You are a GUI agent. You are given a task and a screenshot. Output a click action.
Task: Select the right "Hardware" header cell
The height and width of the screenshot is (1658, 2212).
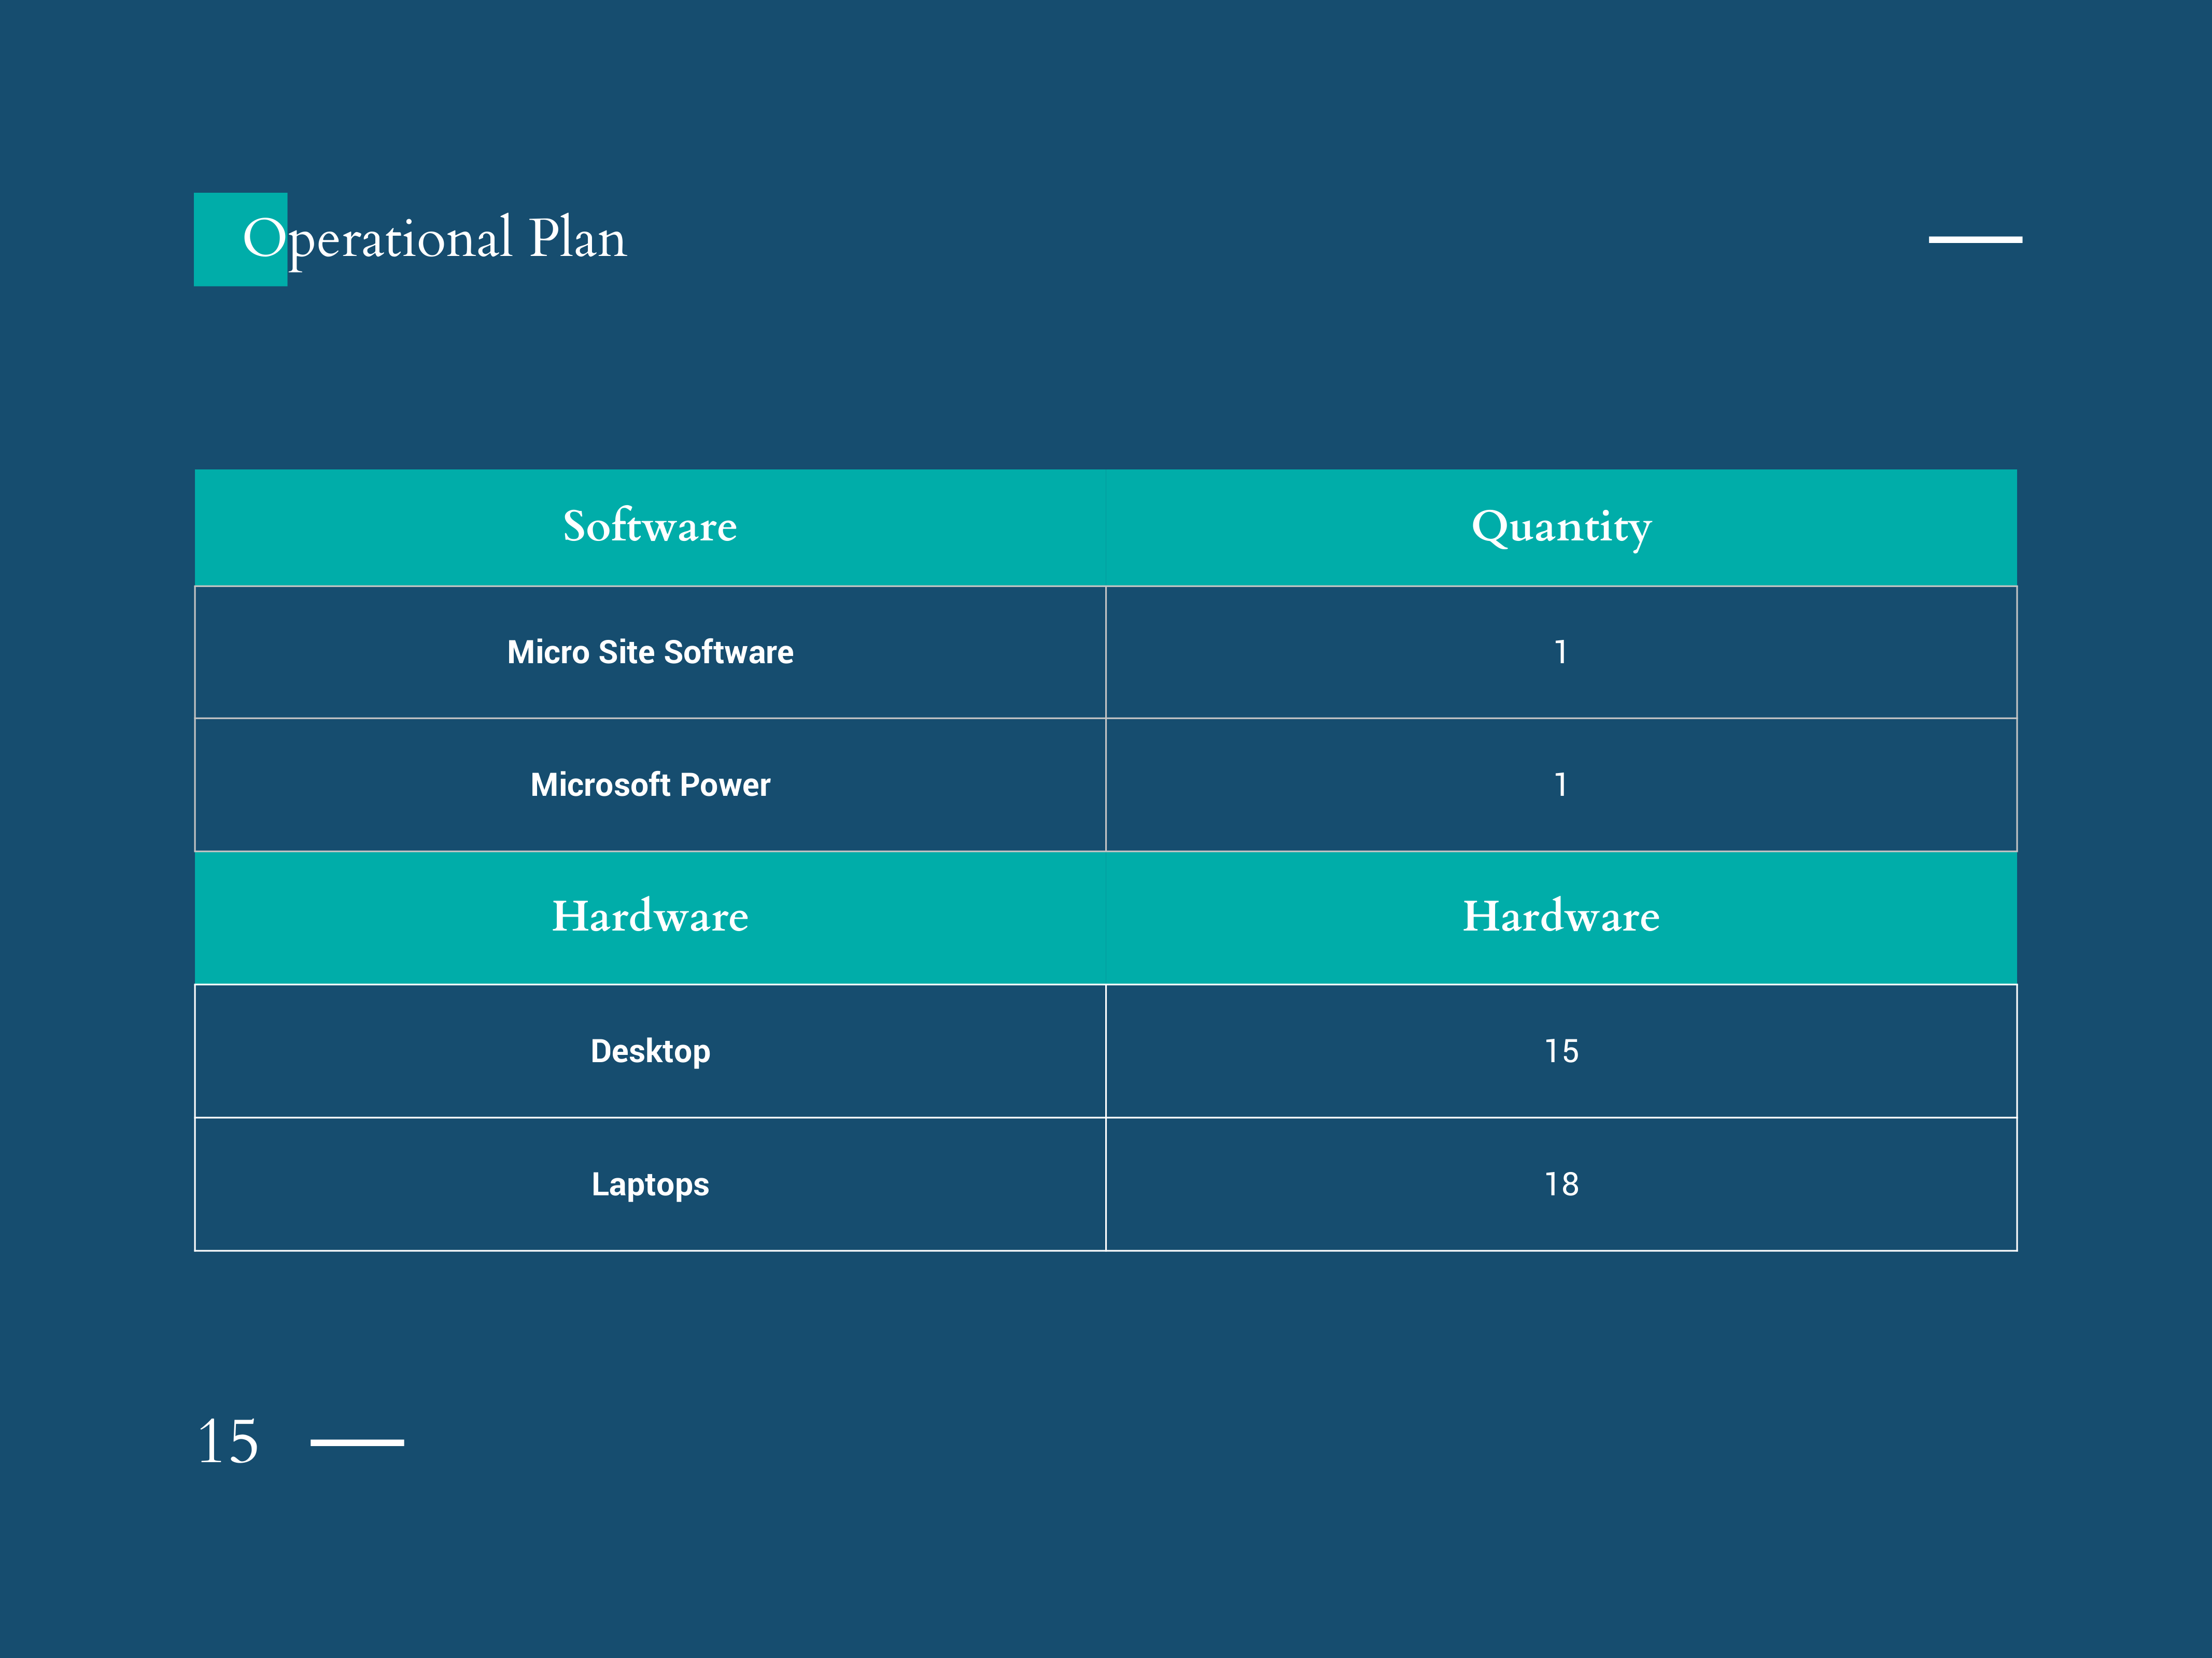[1561, 918]
